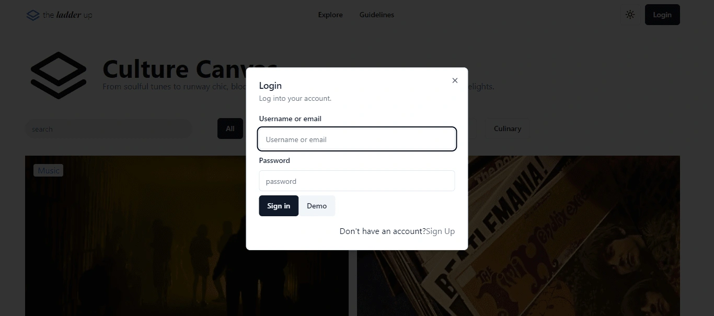
Task: Select the search box behind the dialog
Action: click(x=109, y=129)
